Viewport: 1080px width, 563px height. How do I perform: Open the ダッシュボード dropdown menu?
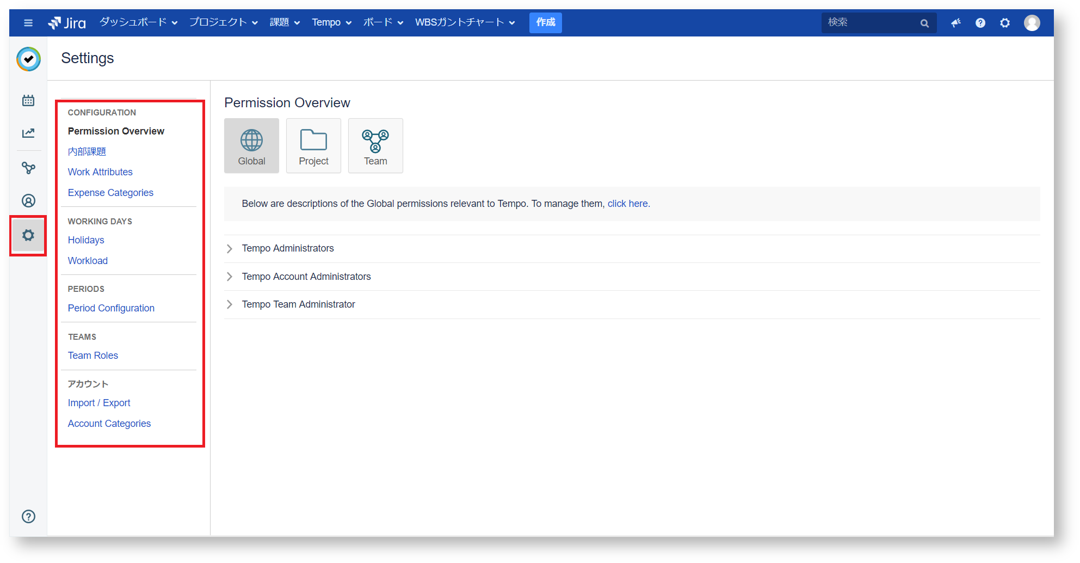pos(139,22)
